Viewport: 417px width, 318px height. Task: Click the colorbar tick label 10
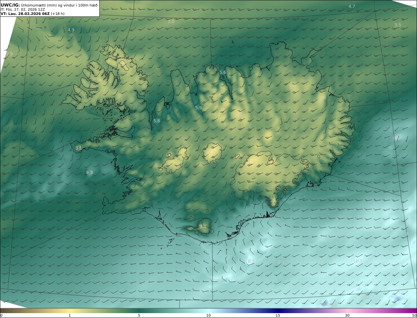pos(208,315)
